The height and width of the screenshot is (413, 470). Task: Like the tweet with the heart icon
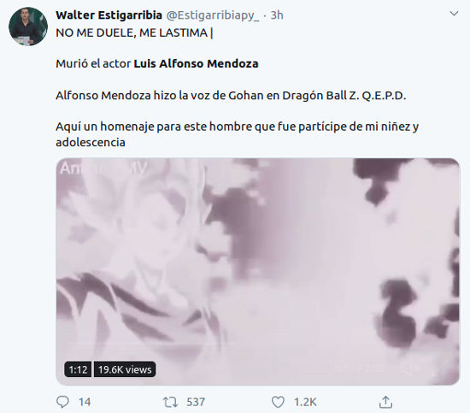[278, 402]
